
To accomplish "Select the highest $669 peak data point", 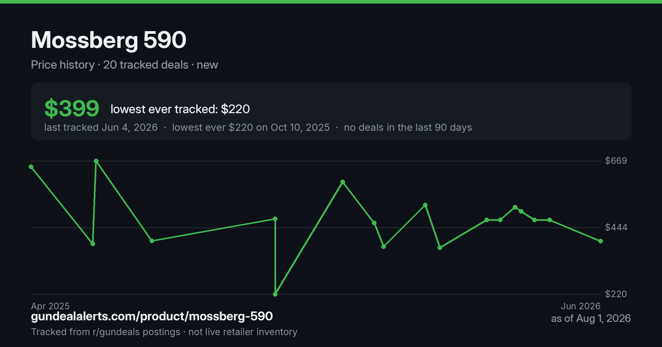I will pyautogui.click(x=96, y=161).
